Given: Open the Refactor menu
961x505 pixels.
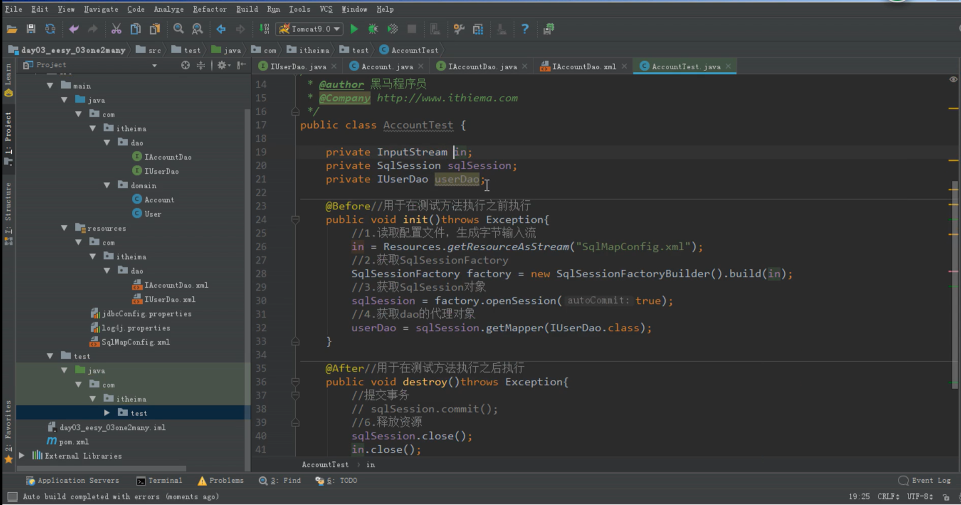Looking at the screenshot, I should pyautogui.click(x=209, y=9).
